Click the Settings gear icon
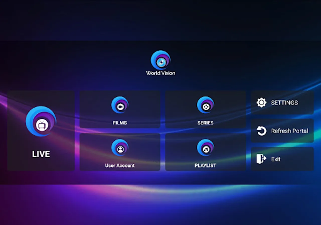321x225 pixels. pos(262,102)
